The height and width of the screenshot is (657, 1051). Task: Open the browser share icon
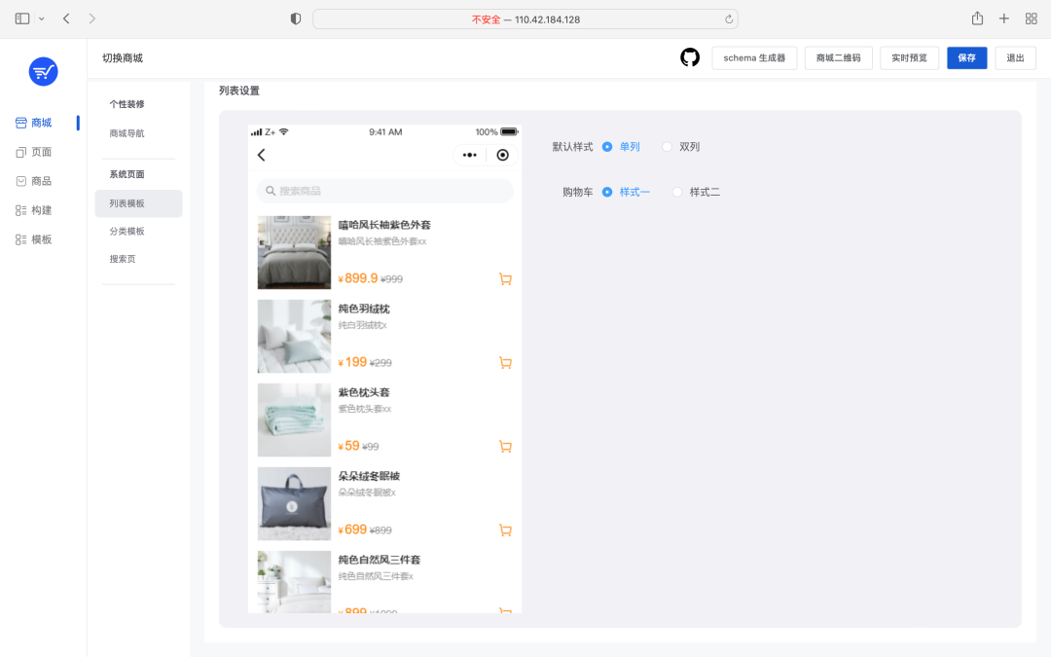[x=977, y=18]
